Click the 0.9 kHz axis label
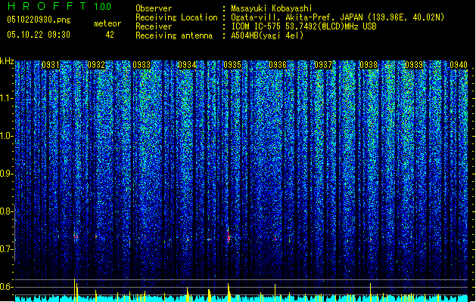This screenshot has height=302, width=476. [6, 174]
